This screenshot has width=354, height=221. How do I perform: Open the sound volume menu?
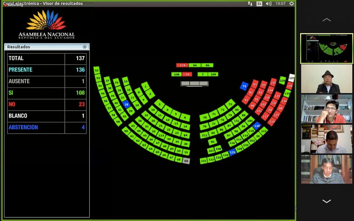pyautogui.click(x=269, y=4)
